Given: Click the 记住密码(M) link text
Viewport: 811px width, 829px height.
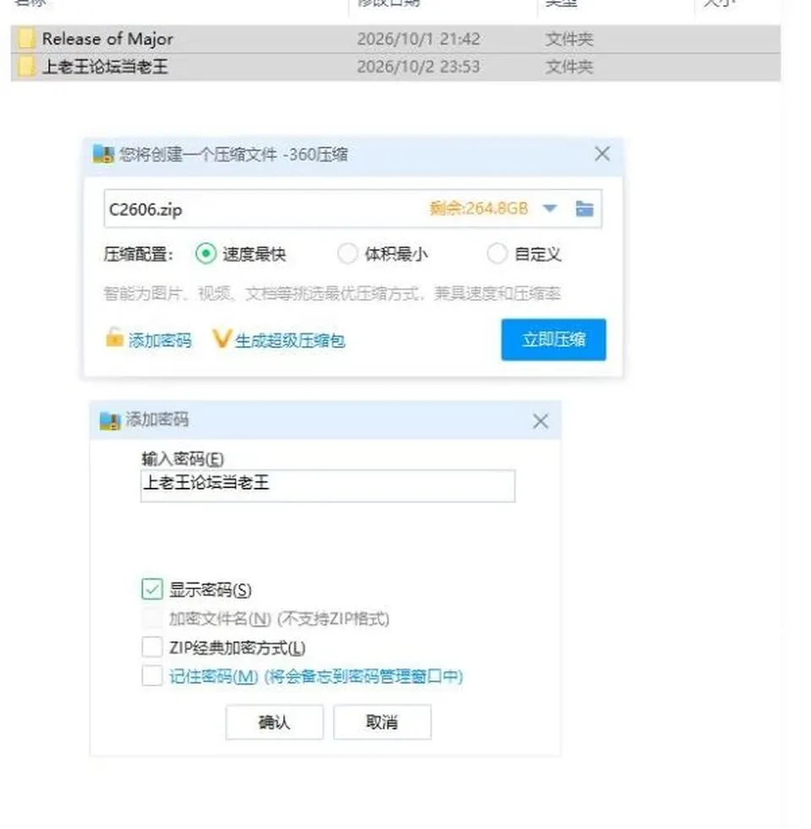Looking at the screenshot, I should click(214, 676).
